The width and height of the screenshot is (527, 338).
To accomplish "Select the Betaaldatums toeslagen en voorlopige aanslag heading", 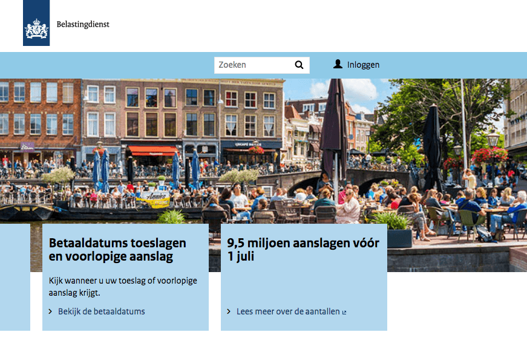I will (x=117, y=250).
